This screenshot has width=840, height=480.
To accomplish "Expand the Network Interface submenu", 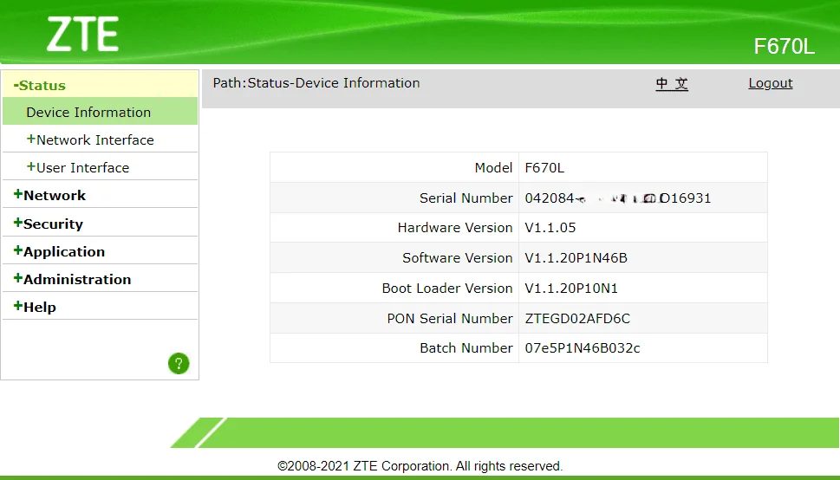I will tap(90, 139).
